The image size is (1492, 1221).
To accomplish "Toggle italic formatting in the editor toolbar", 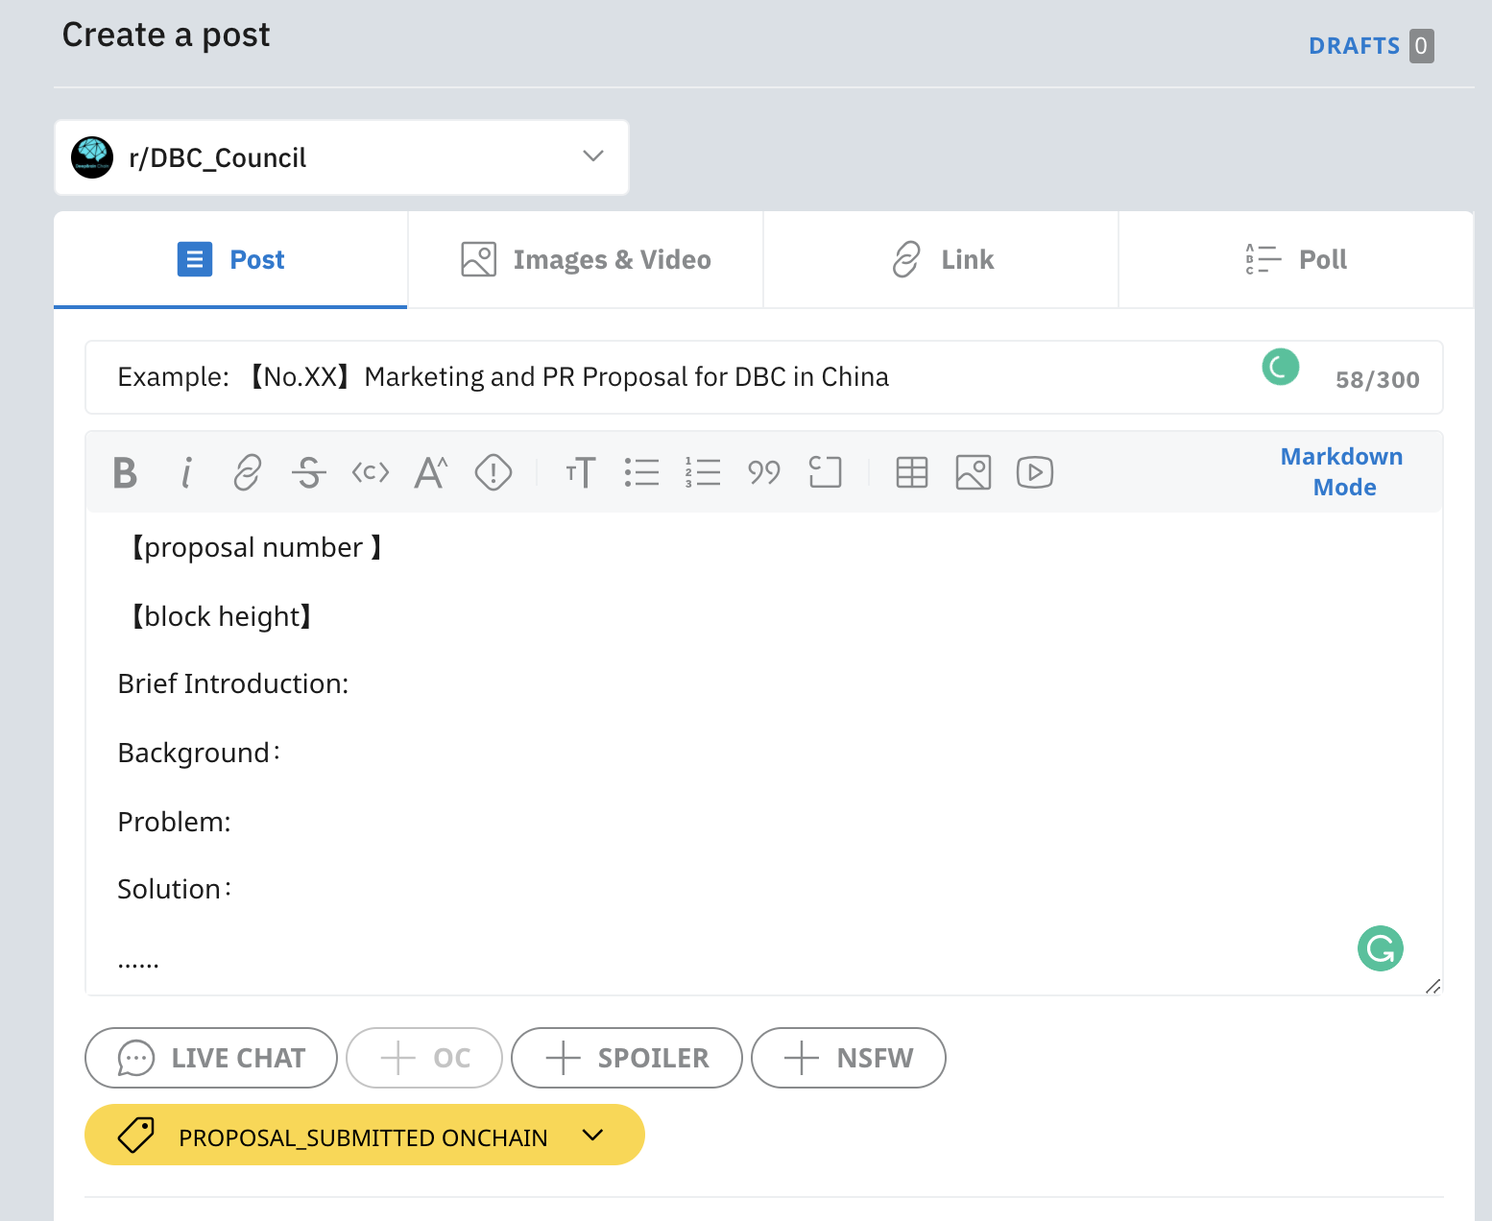I will pos(186,472).
